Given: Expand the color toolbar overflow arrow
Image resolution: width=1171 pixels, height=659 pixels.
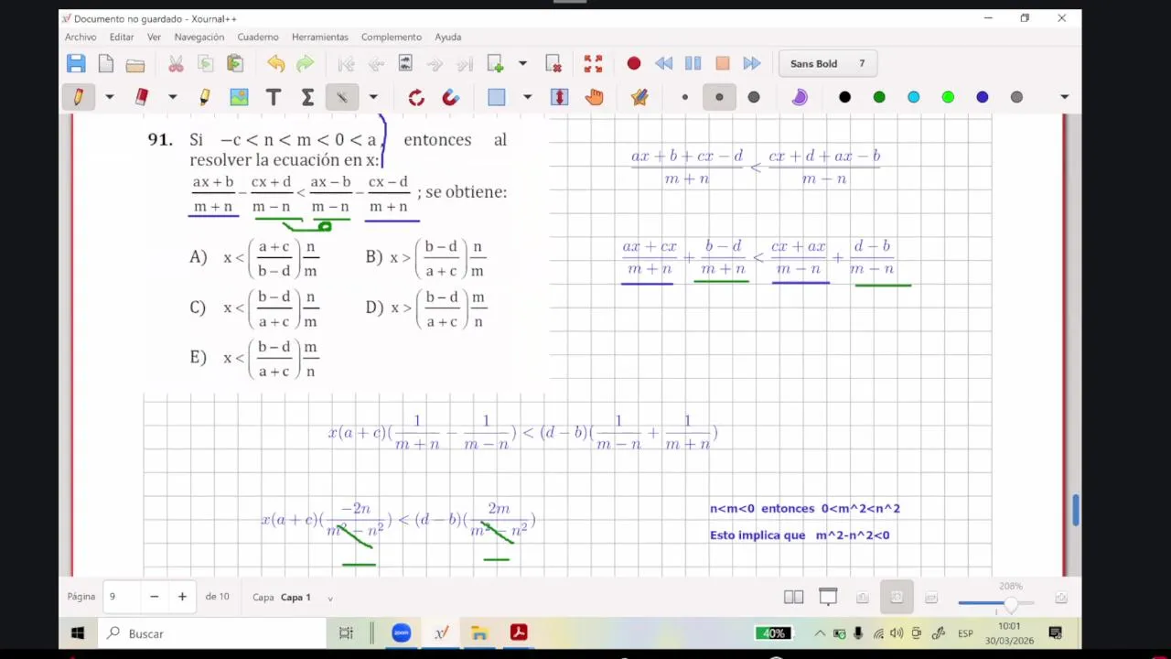Looking at the screenshot, I should click(x=1064, y=97).
